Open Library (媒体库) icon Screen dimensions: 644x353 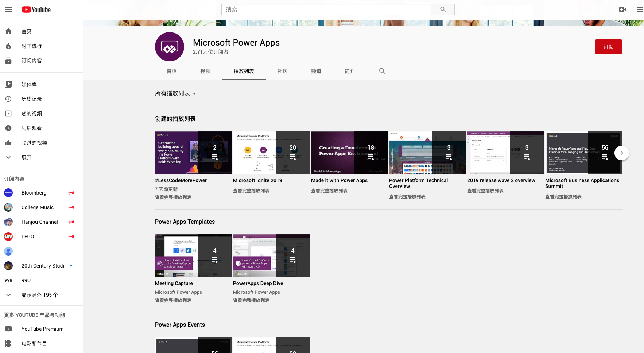(8, 84)
